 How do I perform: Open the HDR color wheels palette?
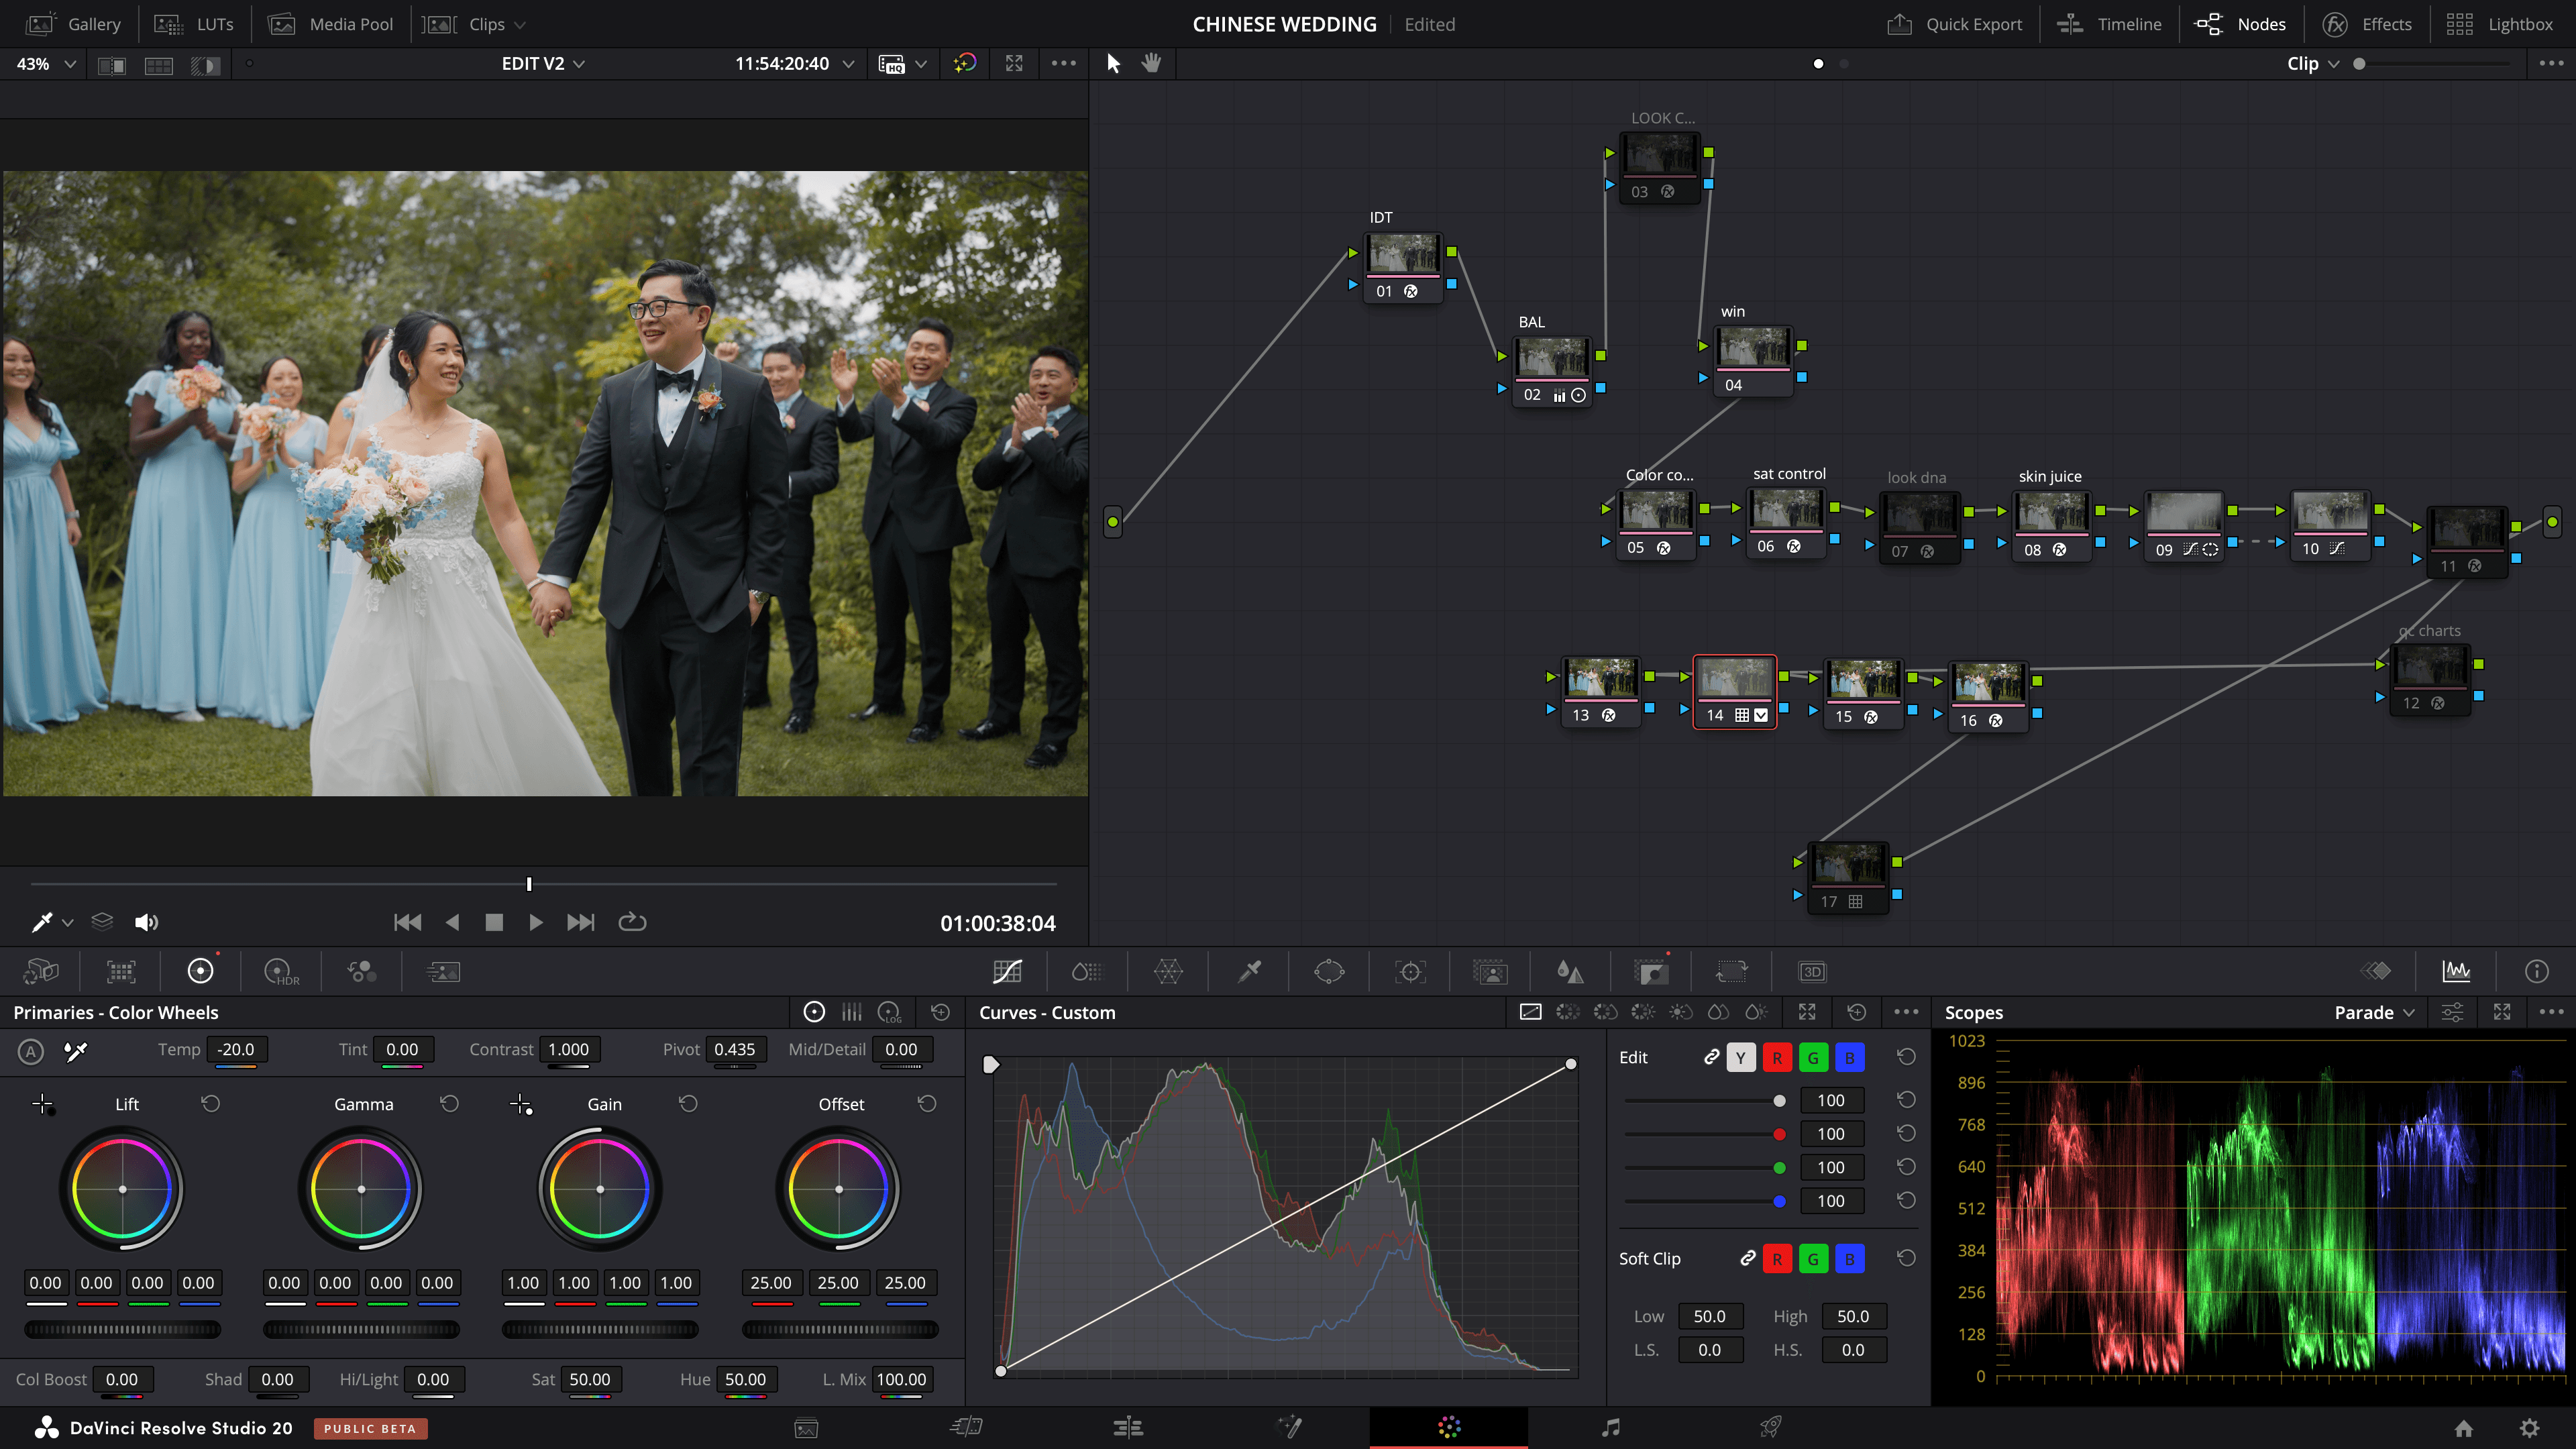(281, 971)
